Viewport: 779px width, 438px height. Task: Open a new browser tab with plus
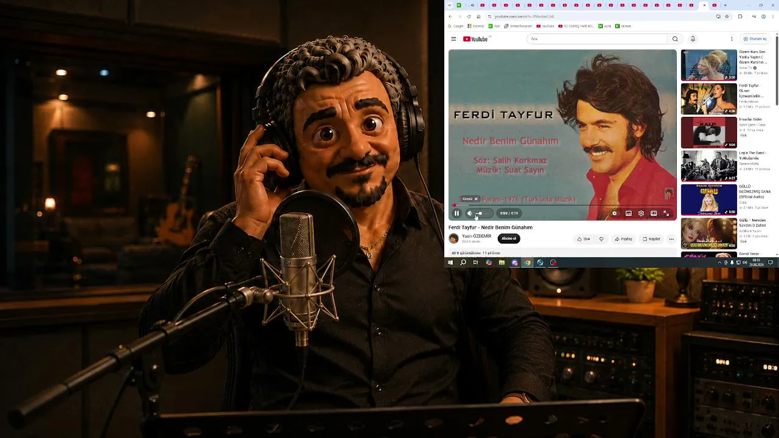727,5
